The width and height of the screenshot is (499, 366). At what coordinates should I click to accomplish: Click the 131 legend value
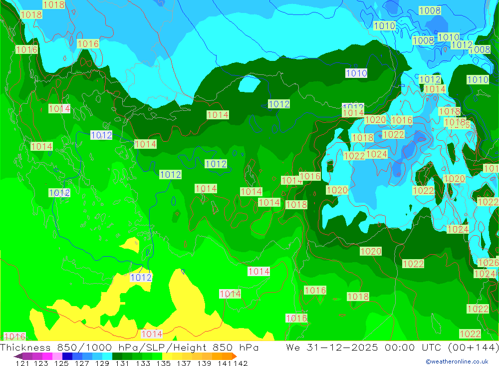122,364
